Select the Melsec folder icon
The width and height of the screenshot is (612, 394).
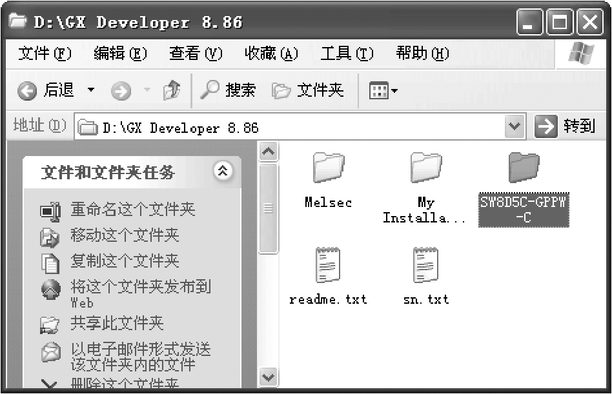[329, 168]
